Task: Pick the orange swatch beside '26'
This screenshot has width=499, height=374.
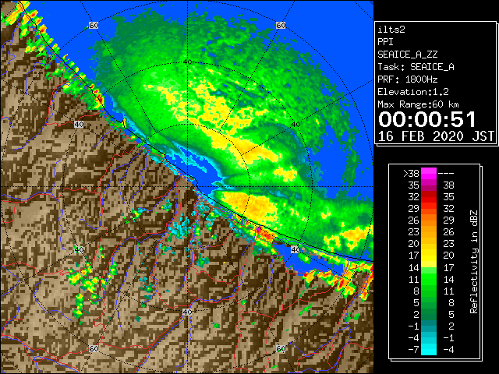Action: point(429,220)
